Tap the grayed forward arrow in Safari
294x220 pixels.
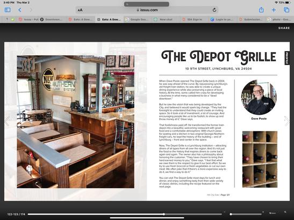(31, 10)
